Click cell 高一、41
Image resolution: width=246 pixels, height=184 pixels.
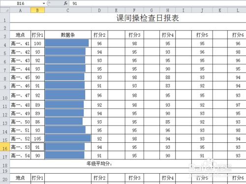pyautogui.click(x=20, y=43)
